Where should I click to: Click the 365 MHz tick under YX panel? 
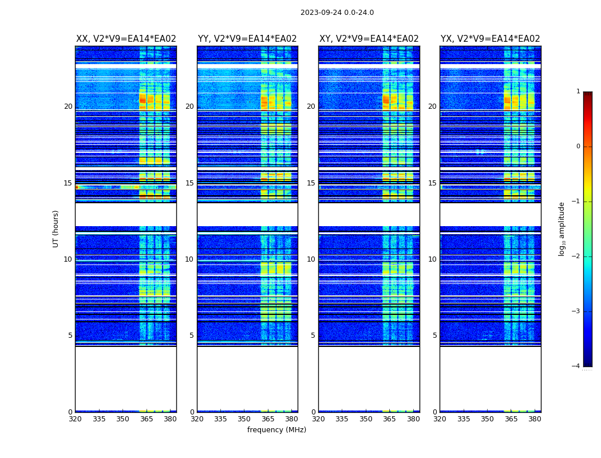511,419
